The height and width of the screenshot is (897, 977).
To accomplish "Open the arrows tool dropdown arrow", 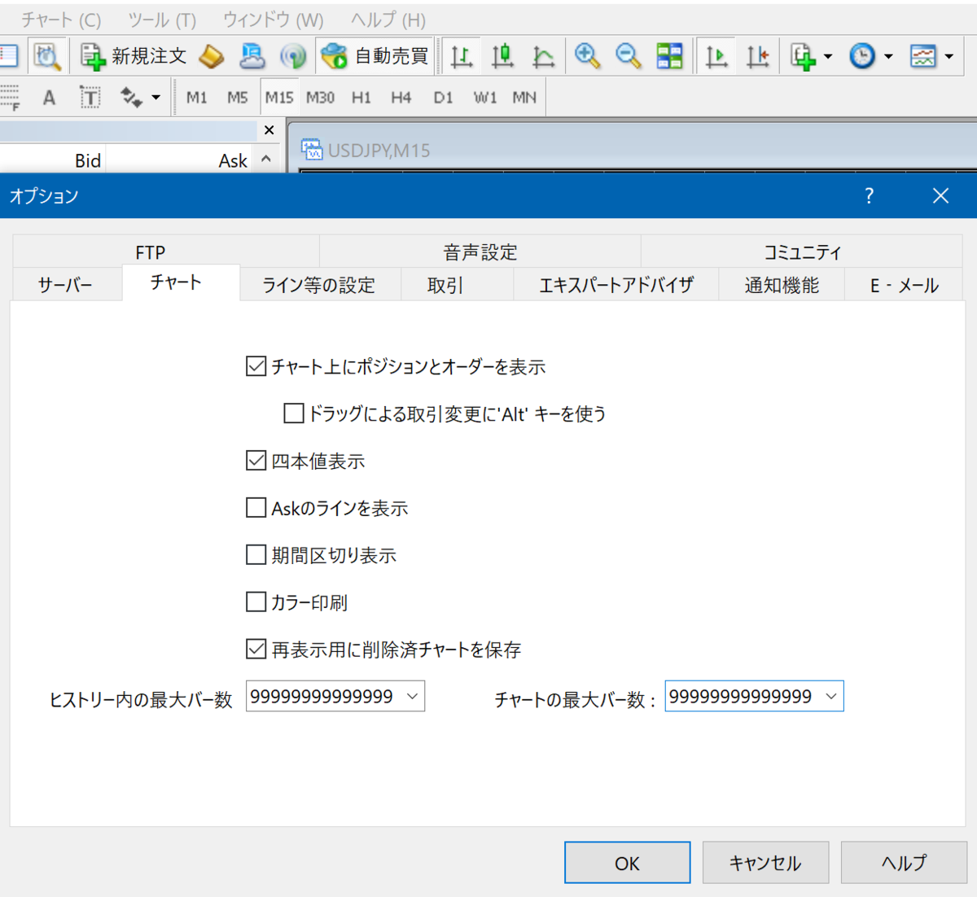I will click(156, 98).
